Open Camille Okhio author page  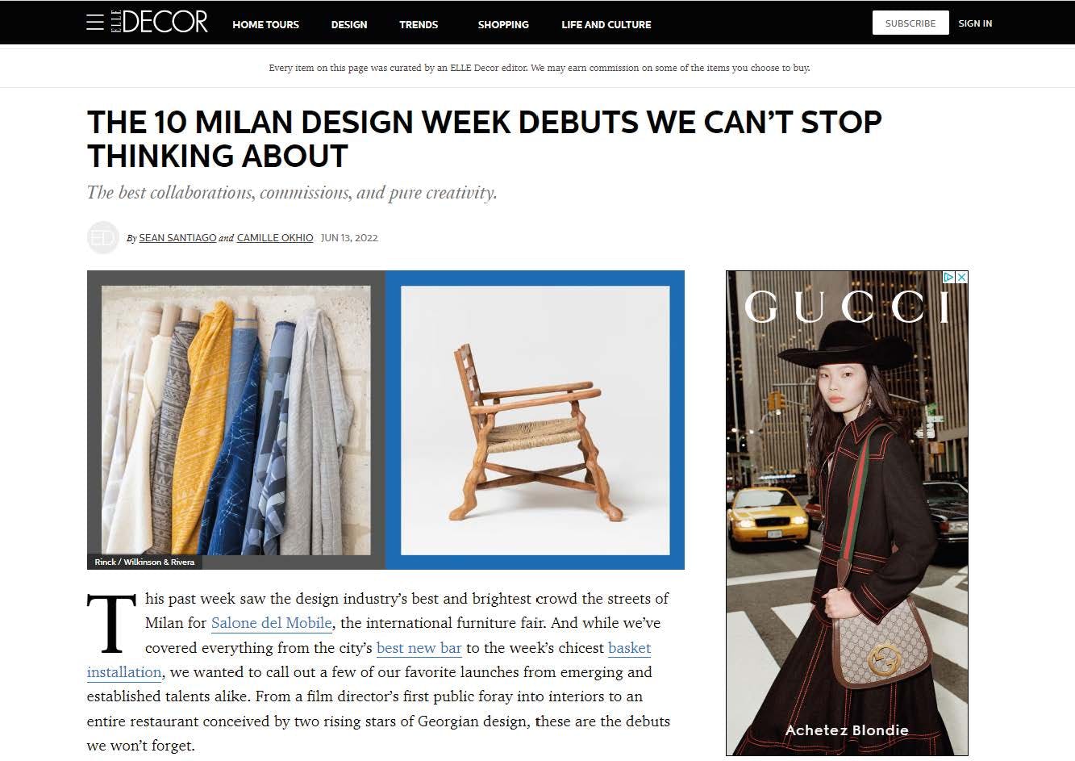click(x=275, y=238)
